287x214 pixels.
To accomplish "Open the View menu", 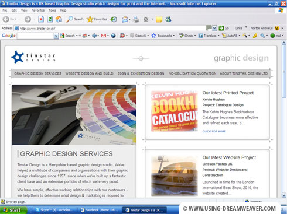I will [x=24, y=10].
